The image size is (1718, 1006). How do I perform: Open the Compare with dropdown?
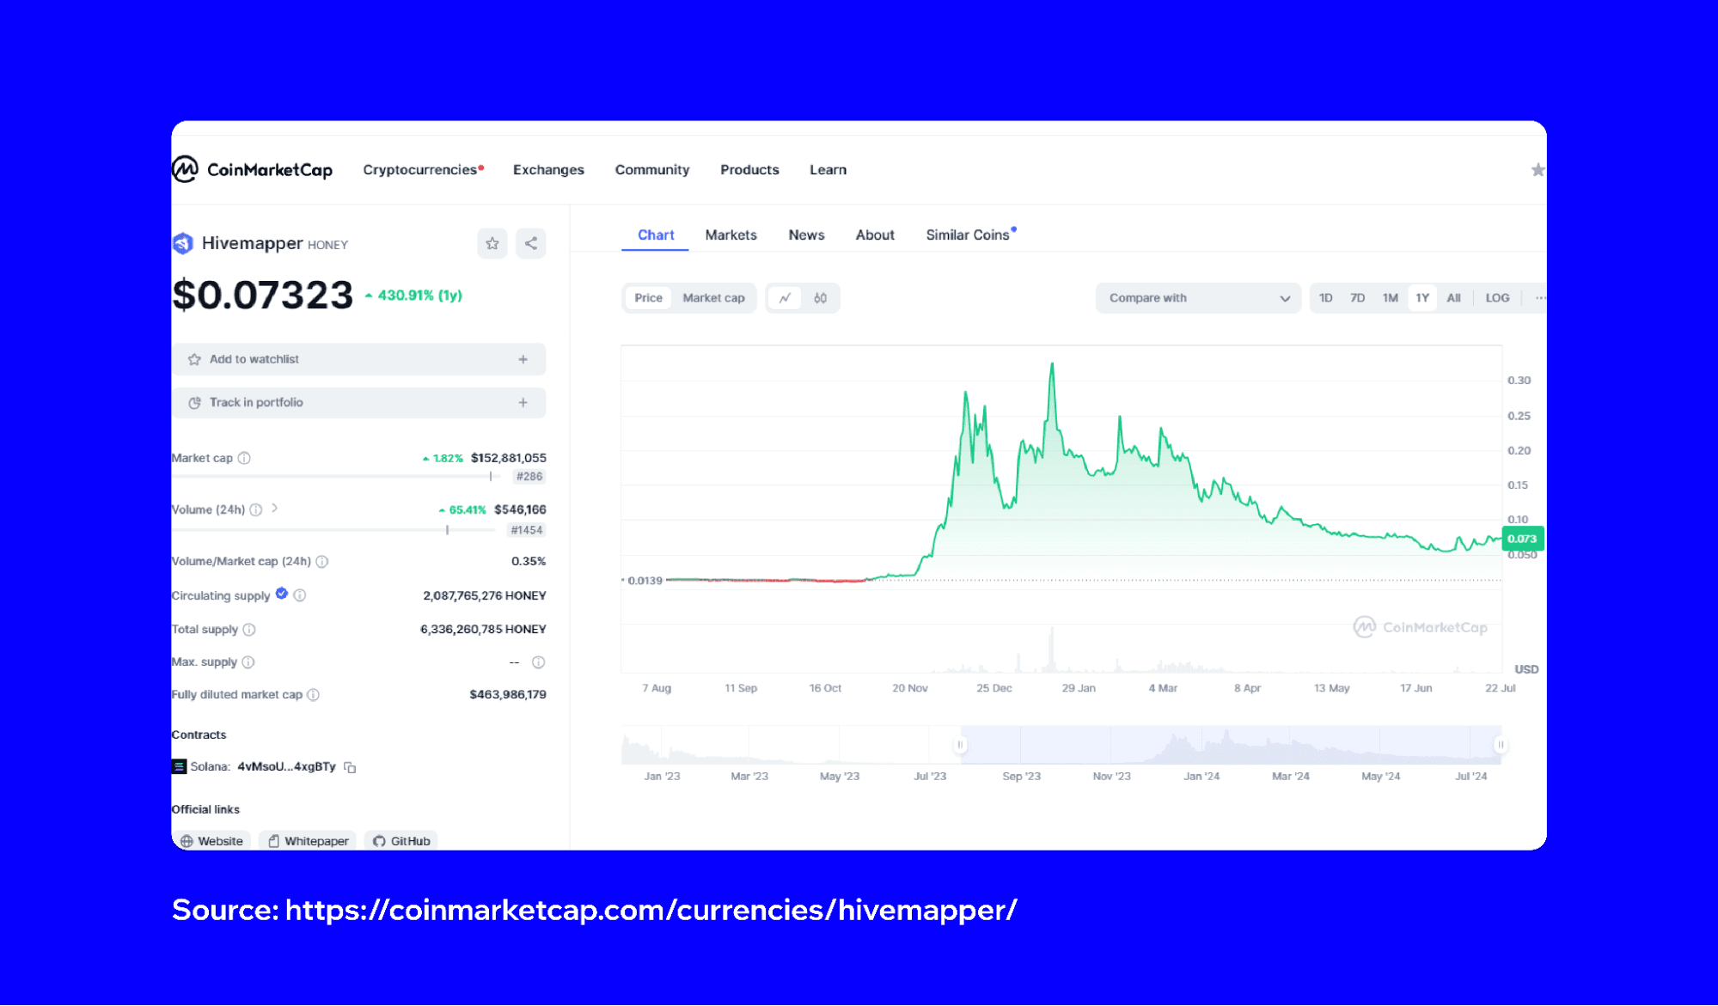point(1198,298)
